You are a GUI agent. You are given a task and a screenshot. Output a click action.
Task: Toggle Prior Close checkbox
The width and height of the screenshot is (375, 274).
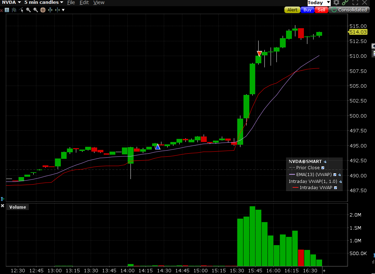click(x=323, y=168)
